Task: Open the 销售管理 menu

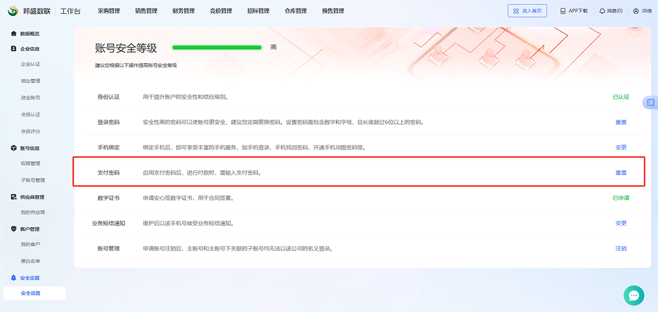Action: (x=146, y=11)
